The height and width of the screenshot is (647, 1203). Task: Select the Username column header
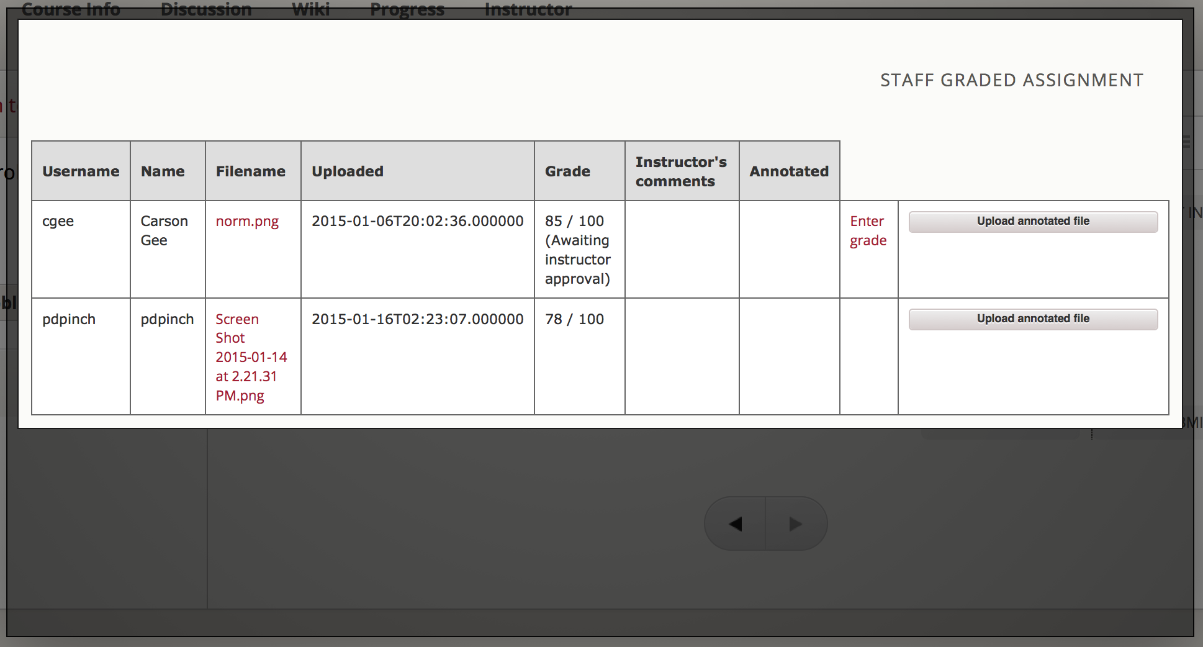[81, 171]
